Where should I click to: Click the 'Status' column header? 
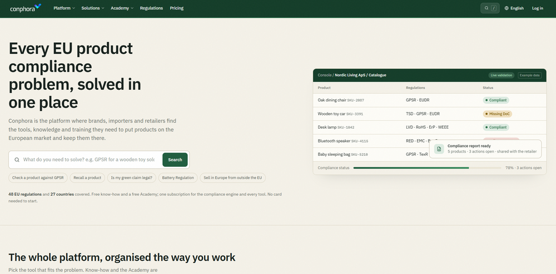tap(488, 88)
